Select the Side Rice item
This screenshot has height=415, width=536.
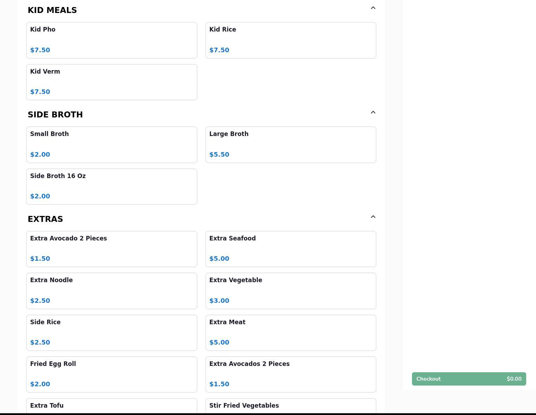coord(111,333)
